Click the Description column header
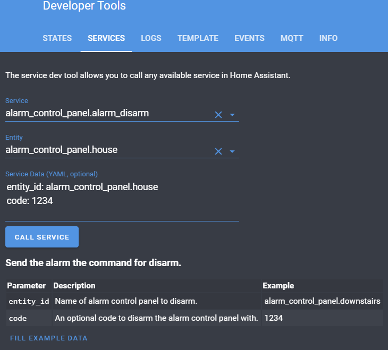The height and width of the screenshot is (350, 388). (x=74, y=286)
